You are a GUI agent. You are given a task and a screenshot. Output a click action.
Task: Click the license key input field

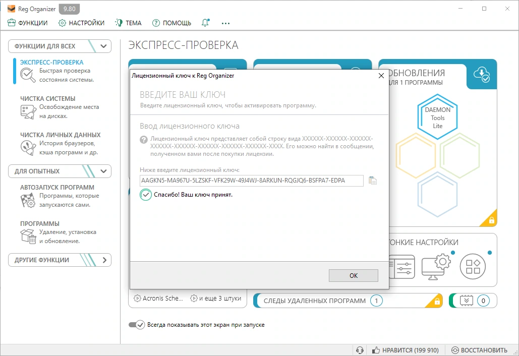252,181
